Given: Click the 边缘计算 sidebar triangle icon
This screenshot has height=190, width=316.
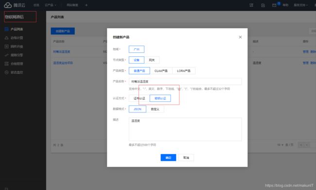Looking at the screenshot, I should point(6,38).
